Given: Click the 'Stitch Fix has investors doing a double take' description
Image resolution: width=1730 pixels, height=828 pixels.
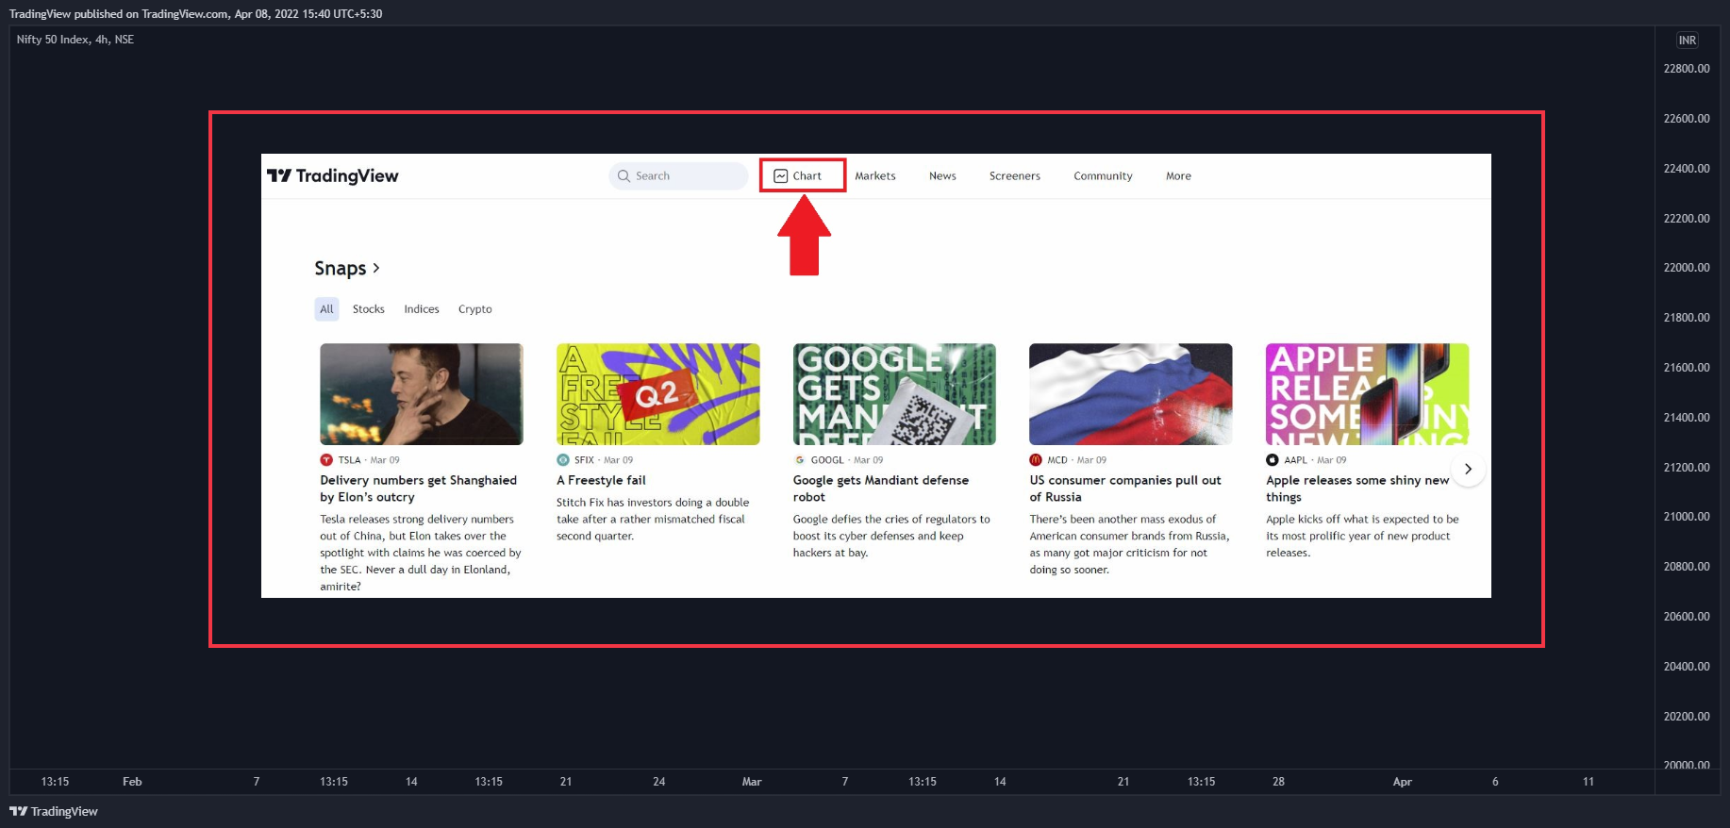Looking at the screenshot, I should (x=653, y=520).
